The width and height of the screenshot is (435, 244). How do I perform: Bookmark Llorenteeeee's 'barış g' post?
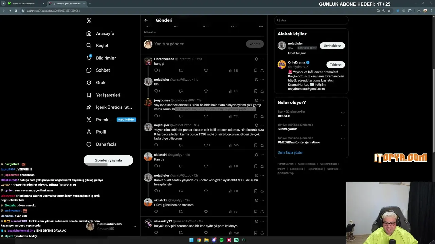click(256, 70)
